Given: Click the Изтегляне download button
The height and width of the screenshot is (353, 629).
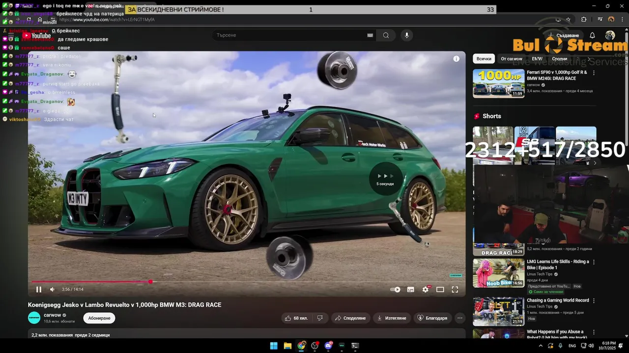Looking at the screenshot, I should point(392,318).
